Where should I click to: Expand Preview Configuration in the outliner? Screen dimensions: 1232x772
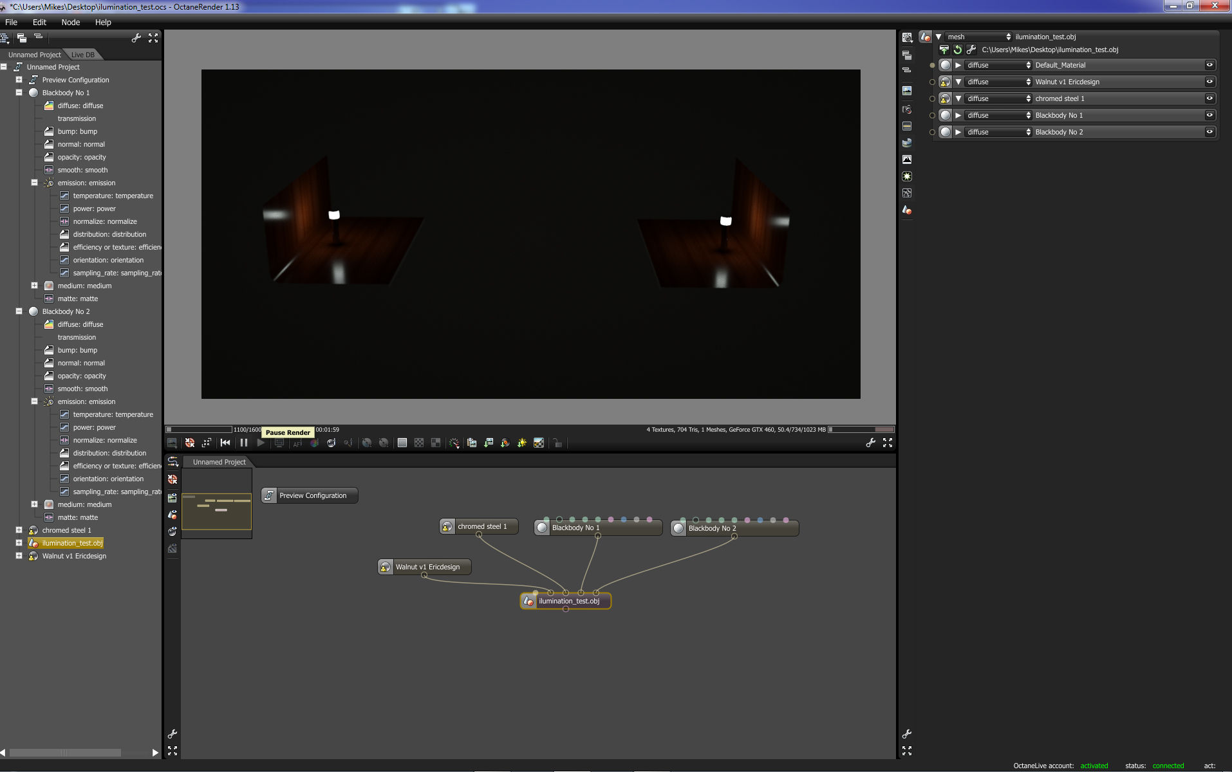(19, 80)
